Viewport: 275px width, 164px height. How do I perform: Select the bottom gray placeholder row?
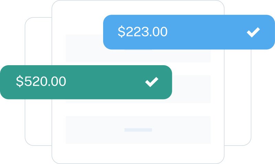tap(103, 130)
